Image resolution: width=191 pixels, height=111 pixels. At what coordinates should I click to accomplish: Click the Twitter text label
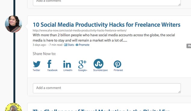pos(36,70)
